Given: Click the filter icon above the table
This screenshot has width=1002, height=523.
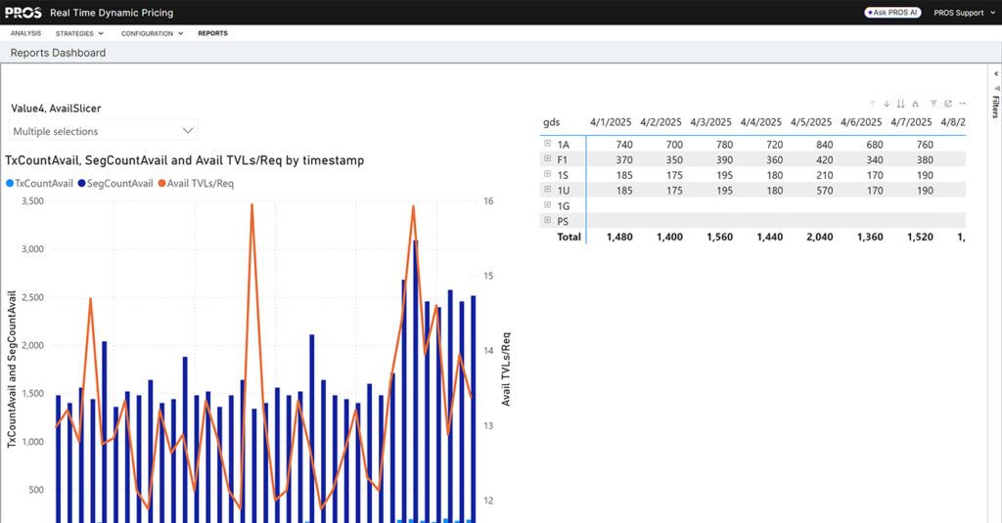Looking at the screenshot, I should (934, 103).
